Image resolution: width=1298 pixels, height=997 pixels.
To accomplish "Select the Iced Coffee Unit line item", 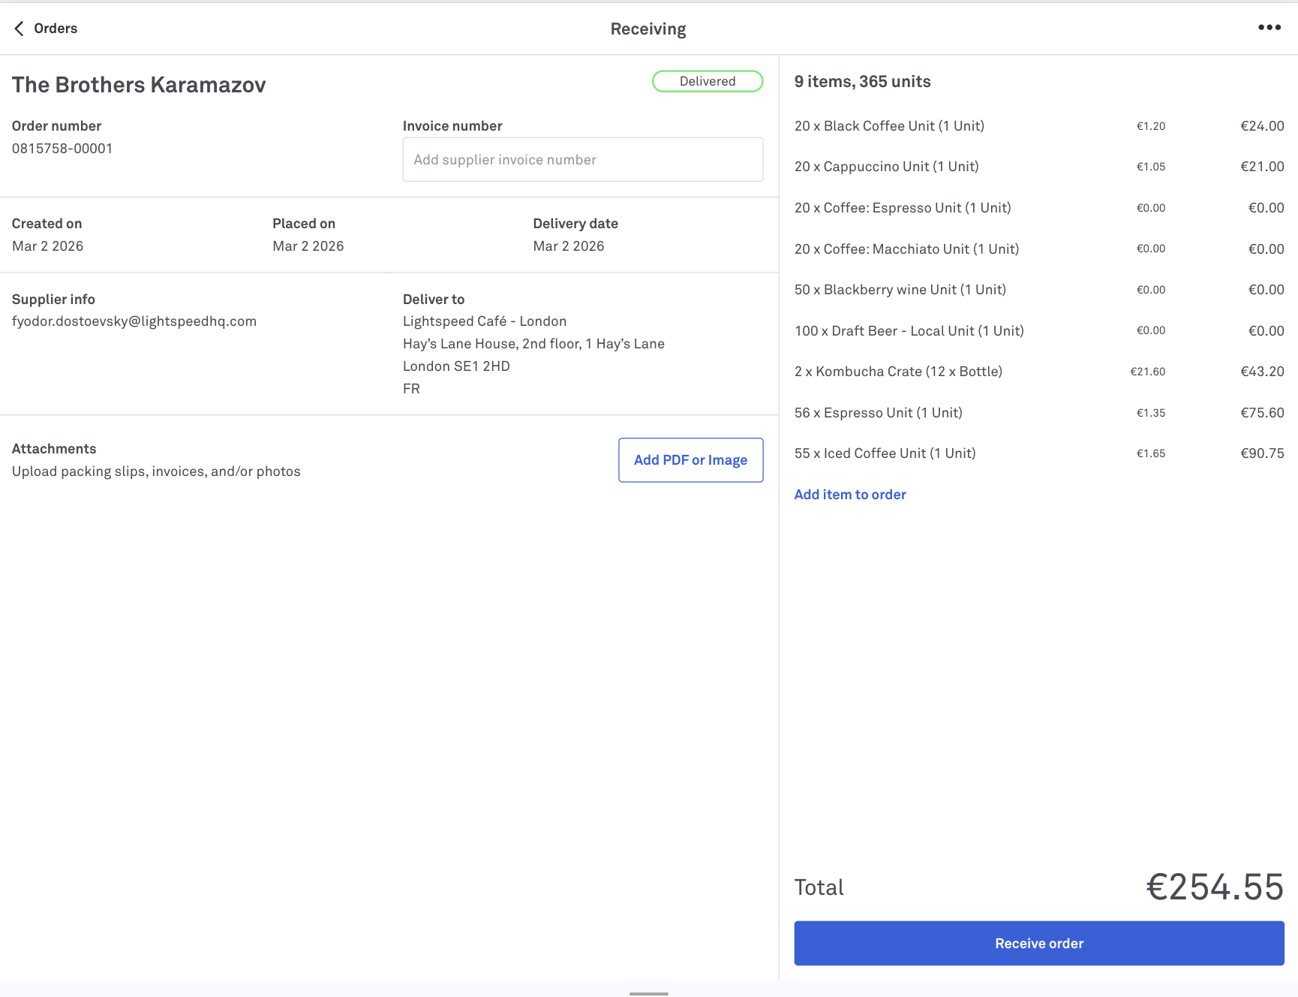I will [885, 453].
